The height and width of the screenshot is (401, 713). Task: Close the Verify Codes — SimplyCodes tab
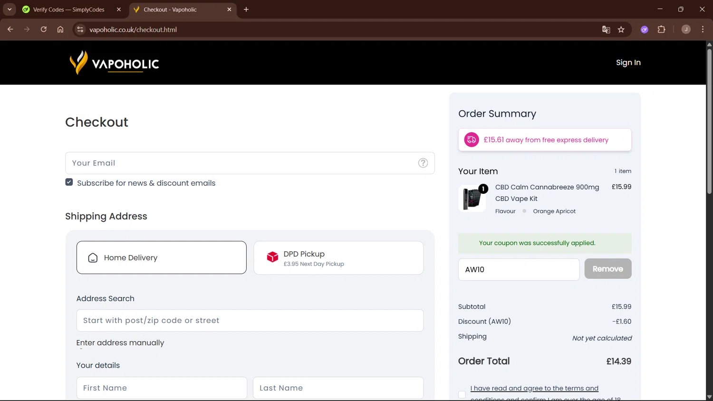119,10
